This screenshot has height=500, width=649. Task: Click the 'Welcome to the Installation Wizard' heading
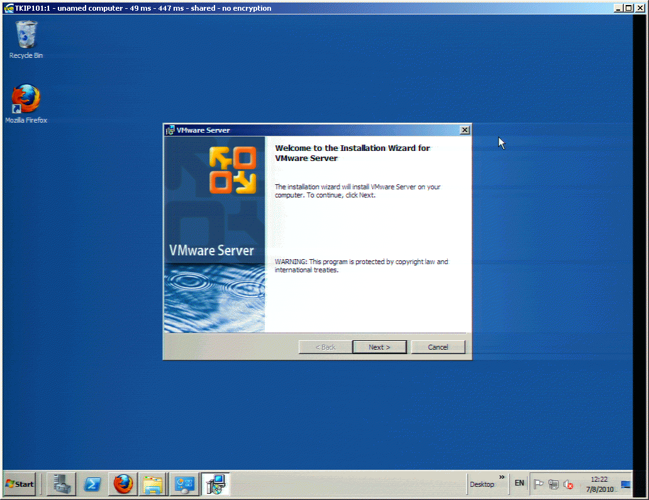[x=352, y=153]
